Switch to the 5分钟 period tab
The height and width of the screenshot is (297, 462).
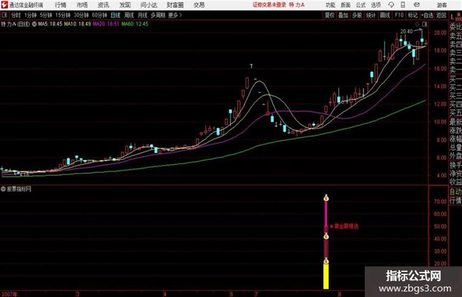click(45, 15)
